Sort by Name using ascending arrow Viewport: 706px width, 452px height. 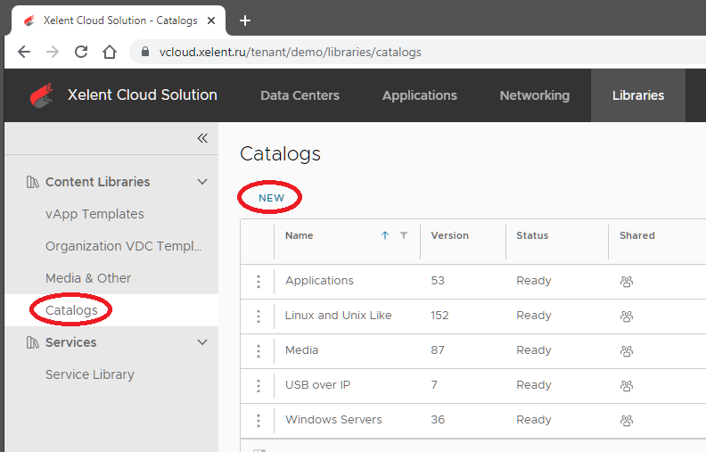385,235
